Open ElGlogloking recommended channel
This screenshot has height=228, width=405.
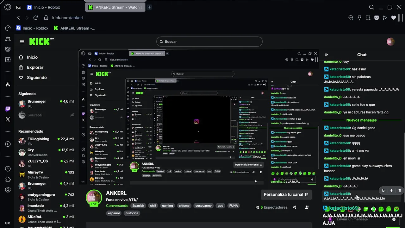pos(46,141)
